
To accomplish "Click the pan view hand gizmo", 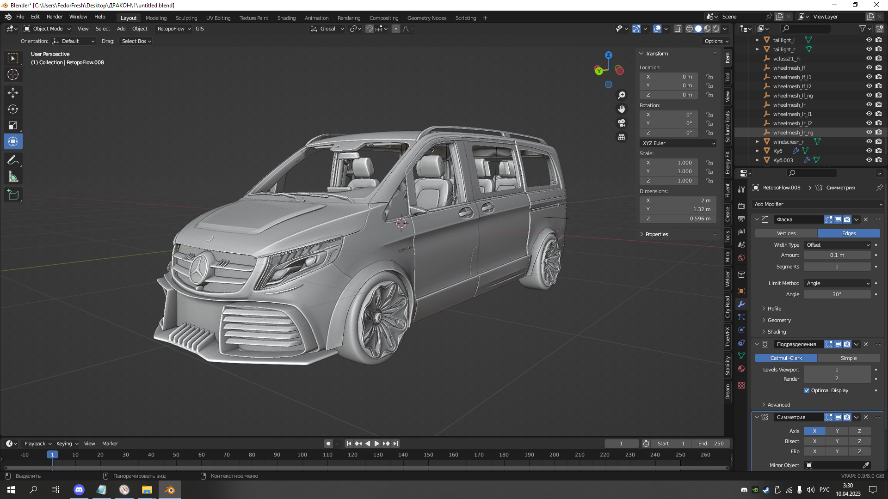I will pyautogui.click(x=622, y=109).
